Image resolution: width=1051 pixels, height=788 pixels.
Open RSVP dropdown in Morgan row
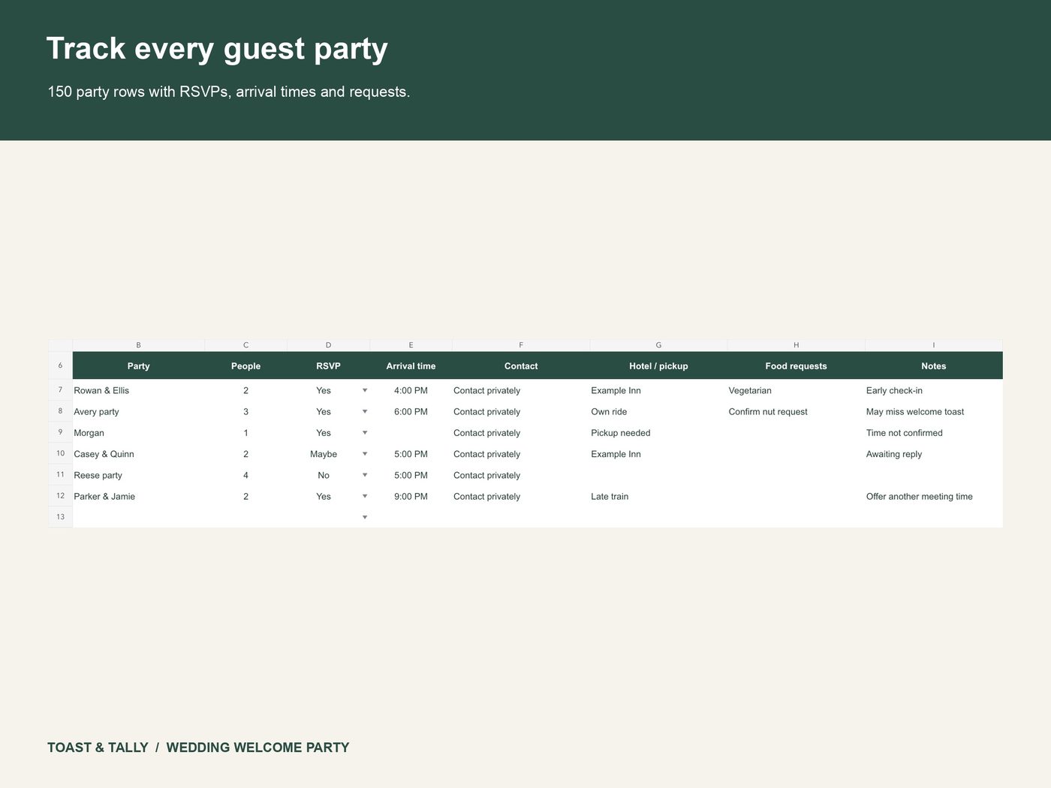[x=365, y=433]
